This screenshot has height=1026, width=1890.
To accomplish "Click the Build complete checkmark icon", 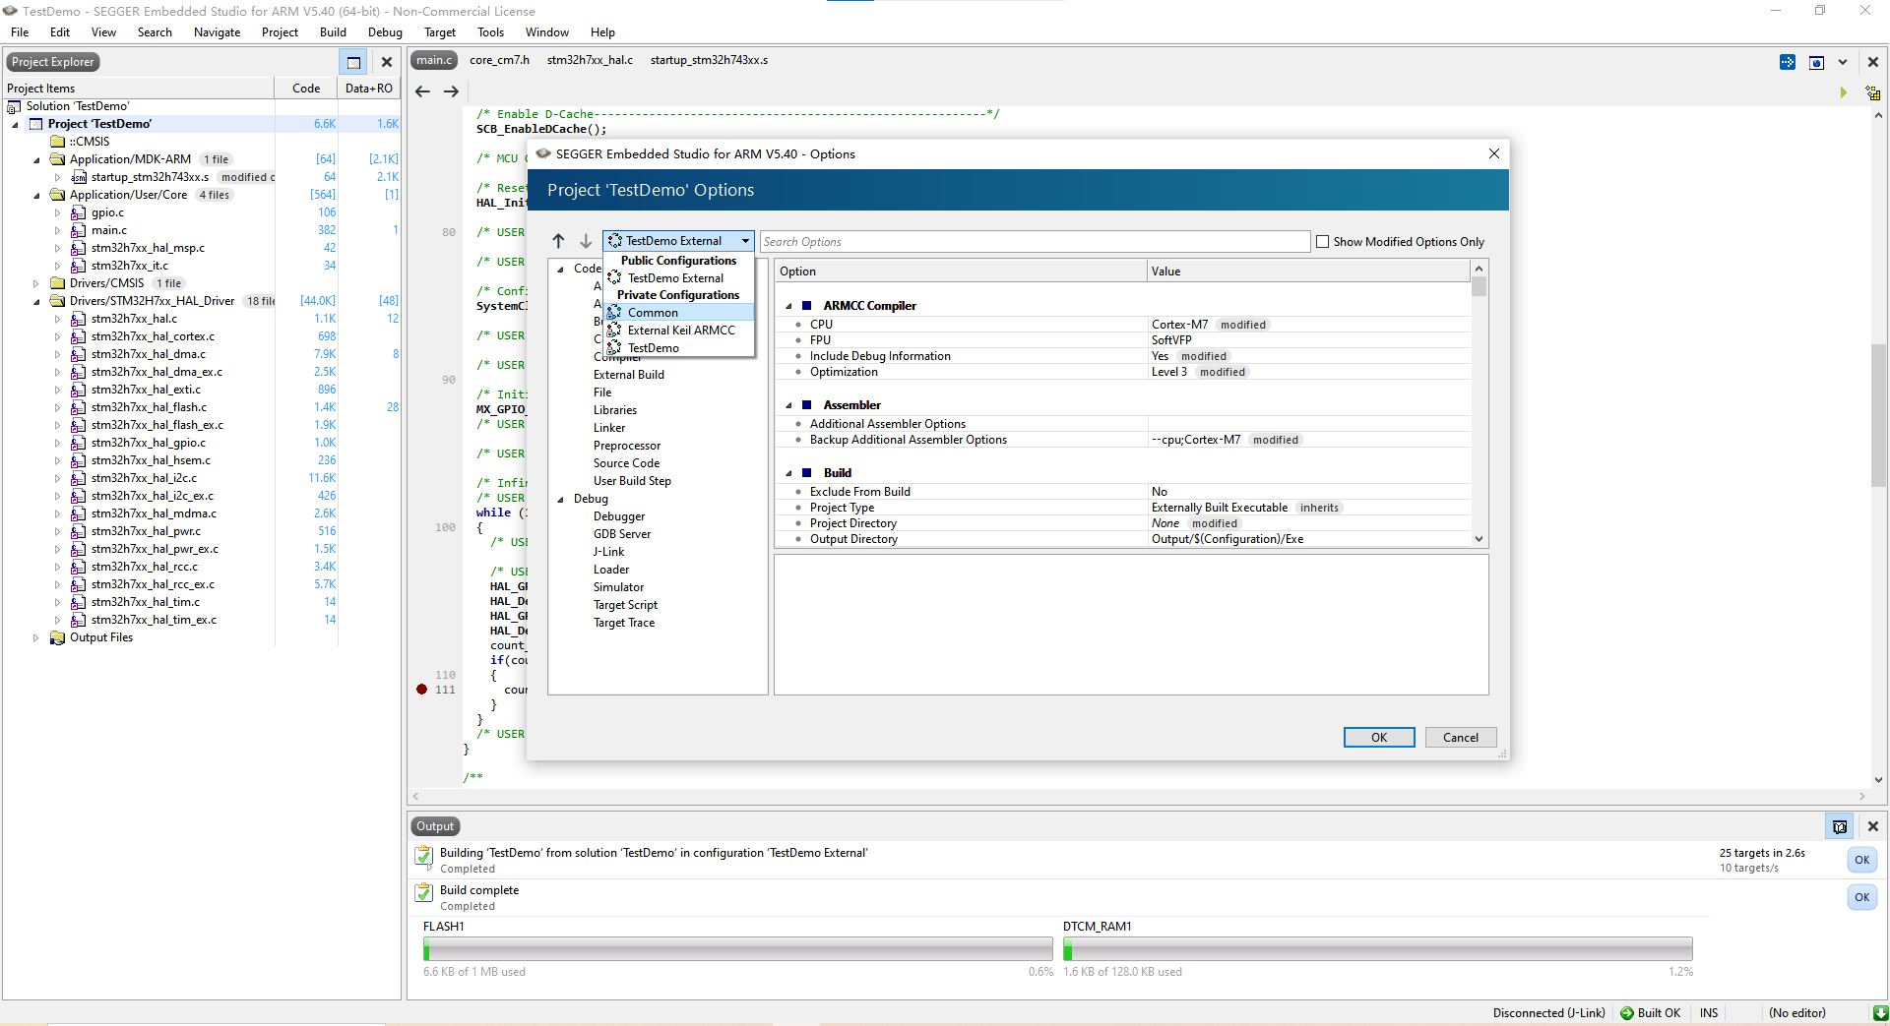I will pyautogui.click(x=424, y=893).
